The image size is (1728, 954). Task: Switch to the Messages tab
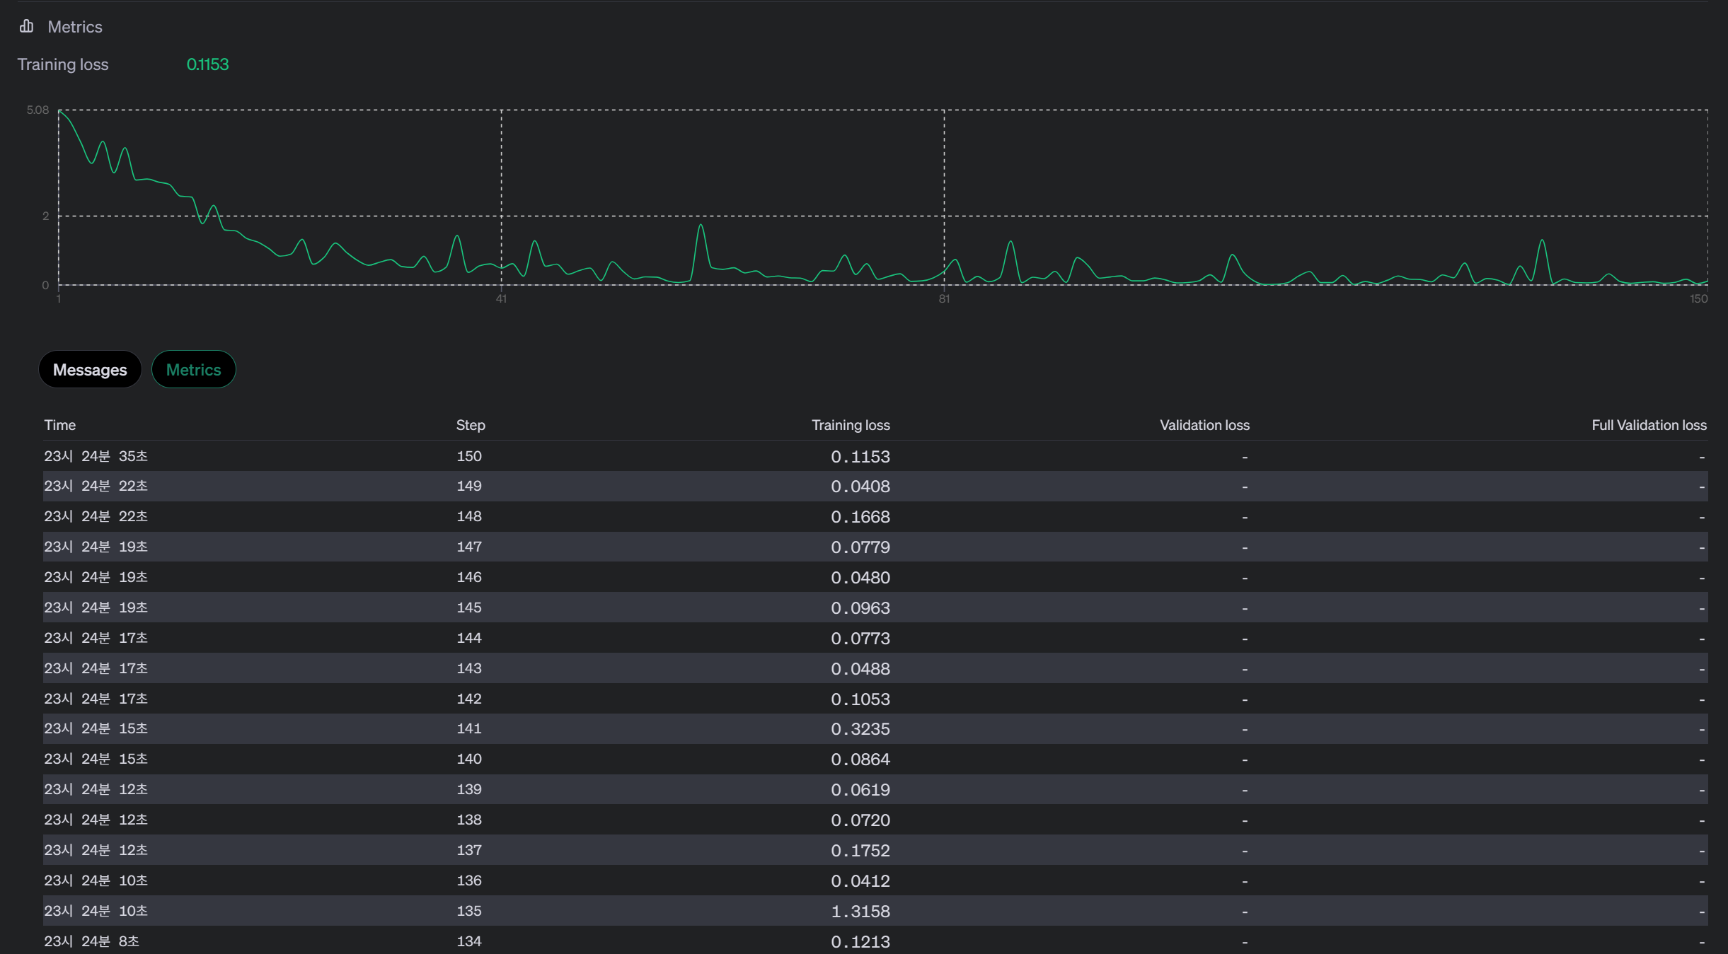(x=90, y=370)
